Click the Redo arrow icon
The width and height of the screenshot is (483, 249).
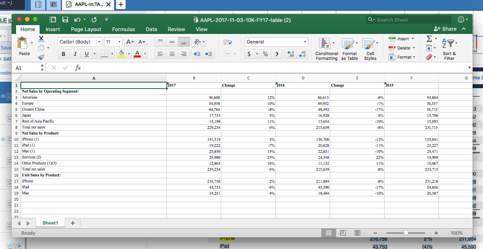[x=94, y=20]
